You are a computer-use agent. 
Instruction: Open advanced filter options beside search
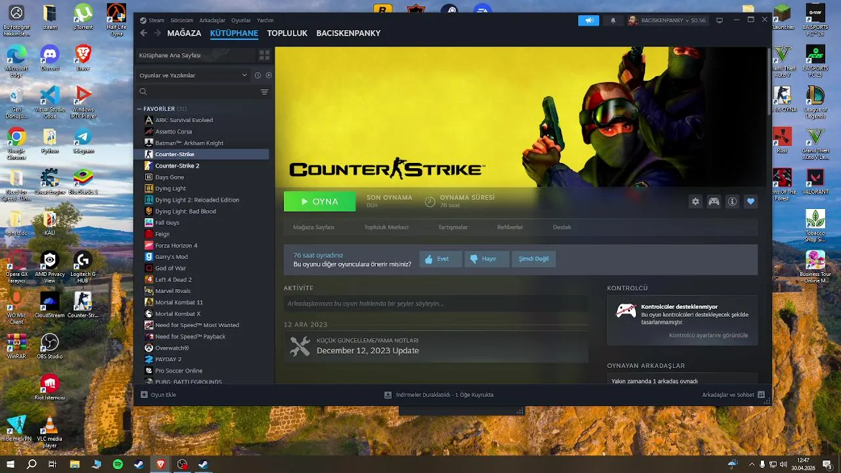point(265,92)
